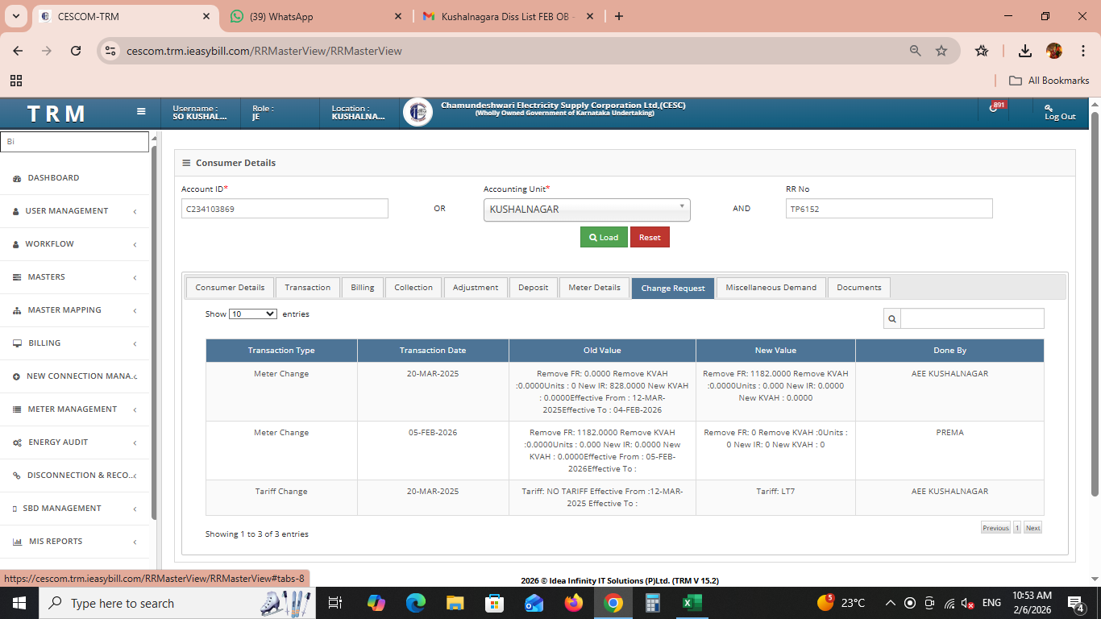Expand the Disconnection & Reconnection menu
Image resolution: width=1101 pixels, height=619 pixels.
[x=74, y=476]
